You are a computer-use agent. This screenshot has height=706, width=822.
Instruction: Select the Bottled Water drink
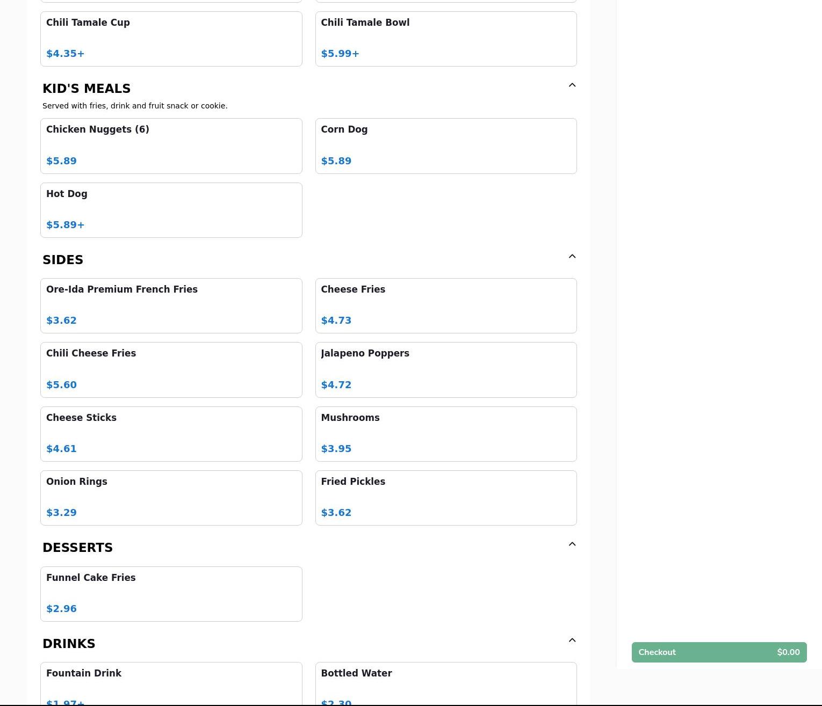tap(445, 685)
